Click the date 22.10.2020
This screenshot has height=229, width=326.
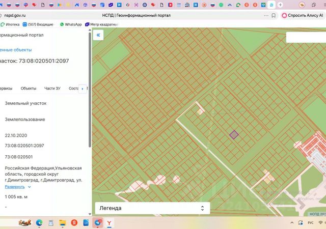click(x=16, y=135)
